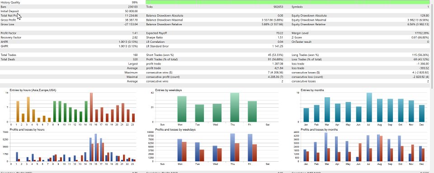
Task: Click the hour 3 bar in Entries by hours
Action: [28, 109]
